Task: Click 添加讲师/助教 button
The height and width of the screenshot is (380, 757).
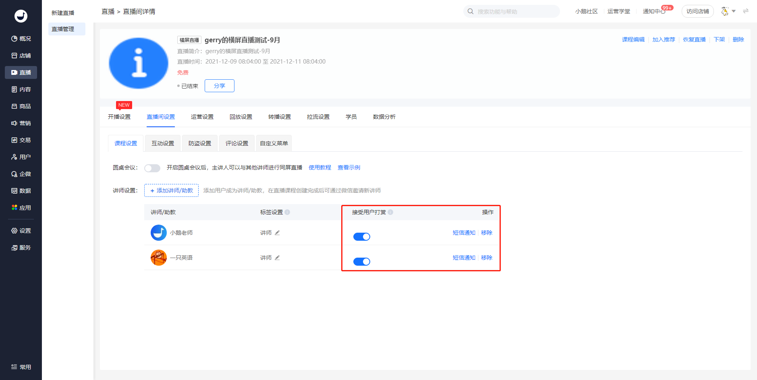Action: (172, 190)
